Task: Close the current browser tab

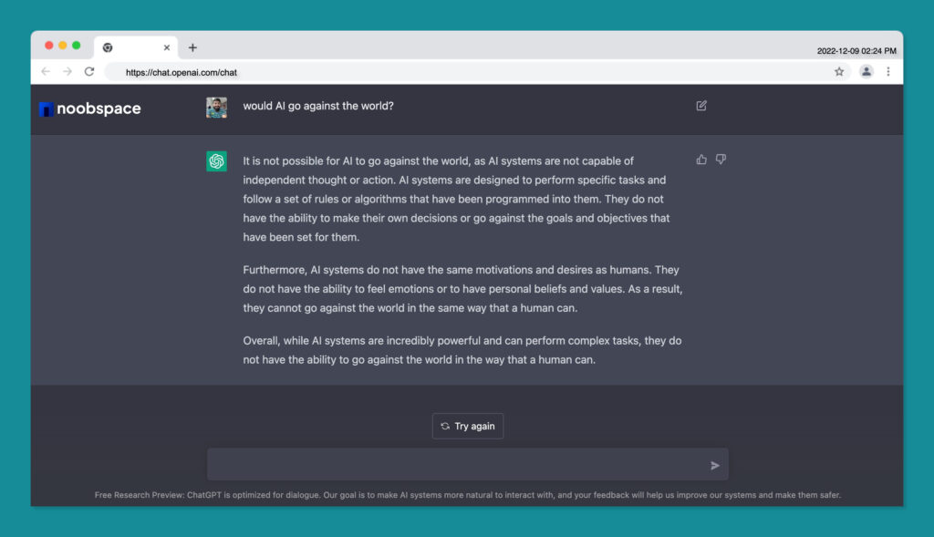Action: coord(167,47)
